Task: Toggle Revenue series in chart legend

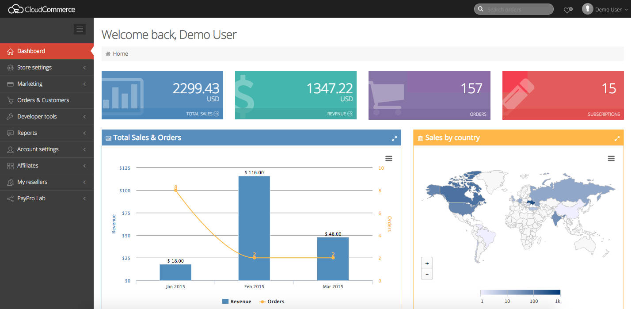Action: click(x=236, y=301)
